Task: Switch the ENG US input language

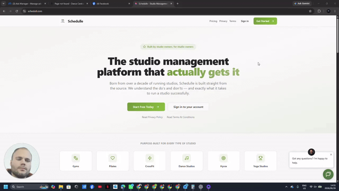Action: click(x=304, y=187)
